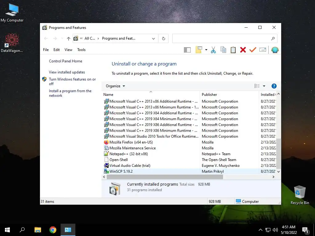Sort by the Publisher column header
The width and height of the screenshot is (315, 236).
coord(229,95)
